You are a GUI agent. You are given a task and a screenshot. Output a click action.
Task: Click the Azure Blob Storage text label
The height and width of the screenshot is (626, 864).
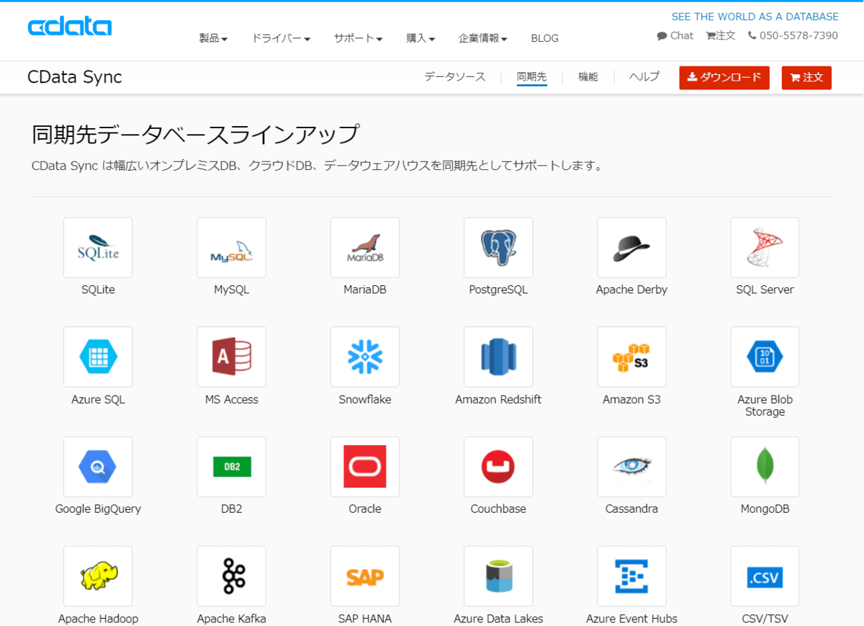[x=765, y=406]
